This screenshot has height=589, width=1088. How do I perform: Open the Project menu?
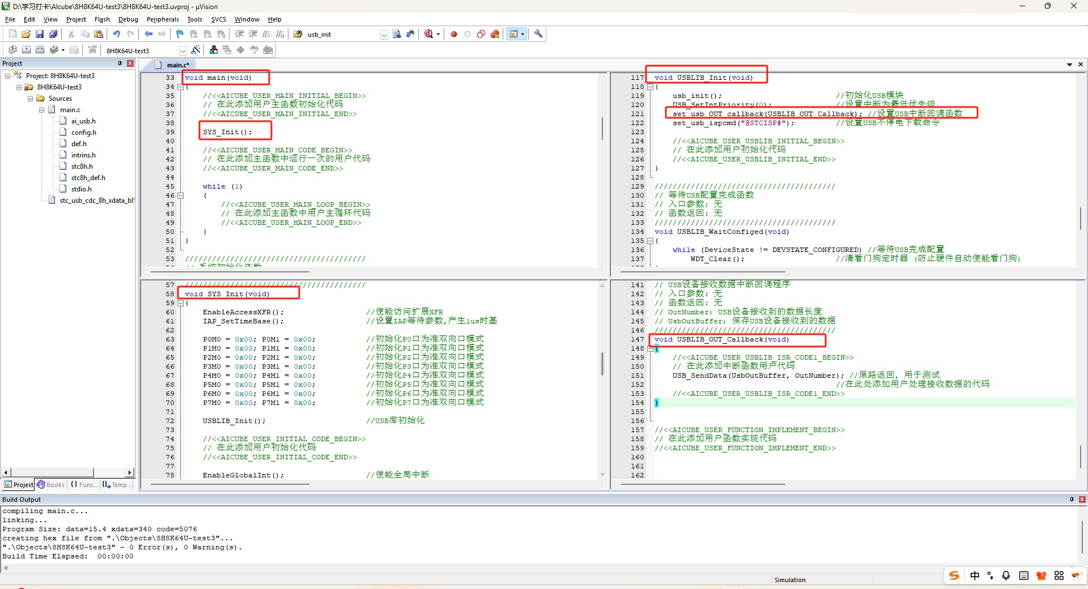tap(76, 19)
